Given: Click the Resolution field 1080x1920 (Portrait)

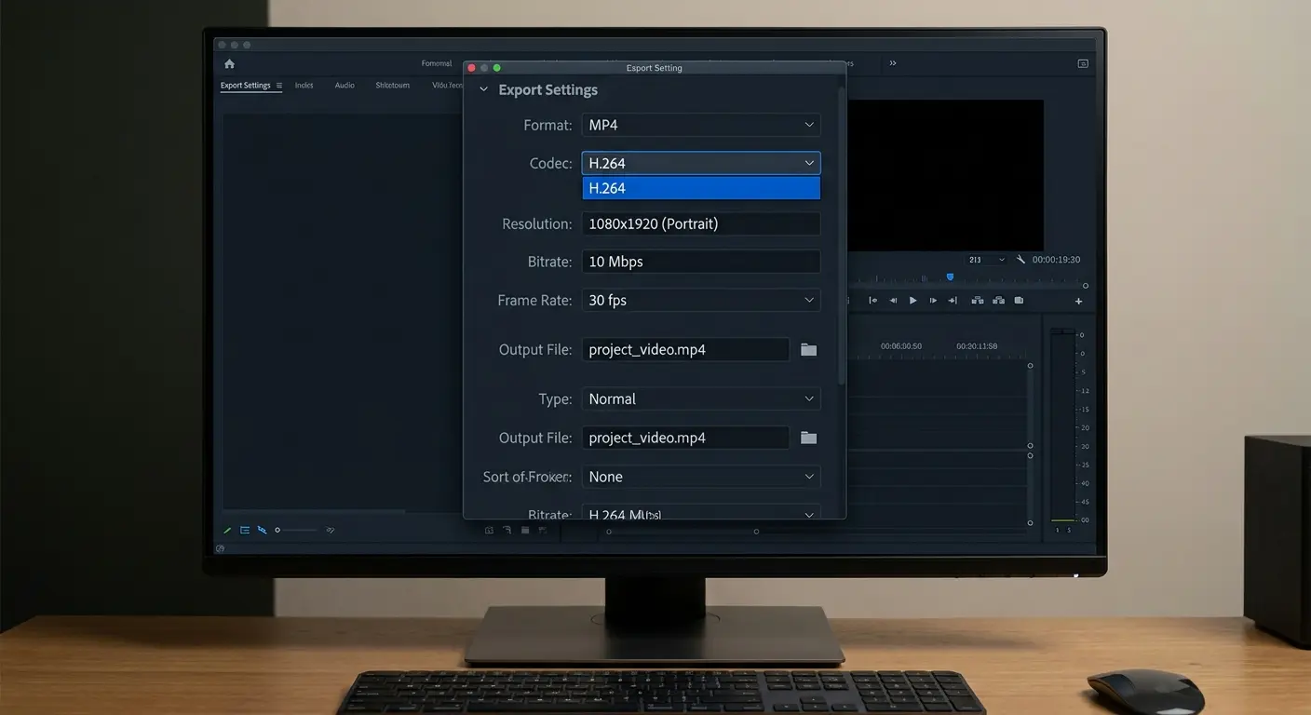Looking at the screenshot, I should (x=701, y=223).
